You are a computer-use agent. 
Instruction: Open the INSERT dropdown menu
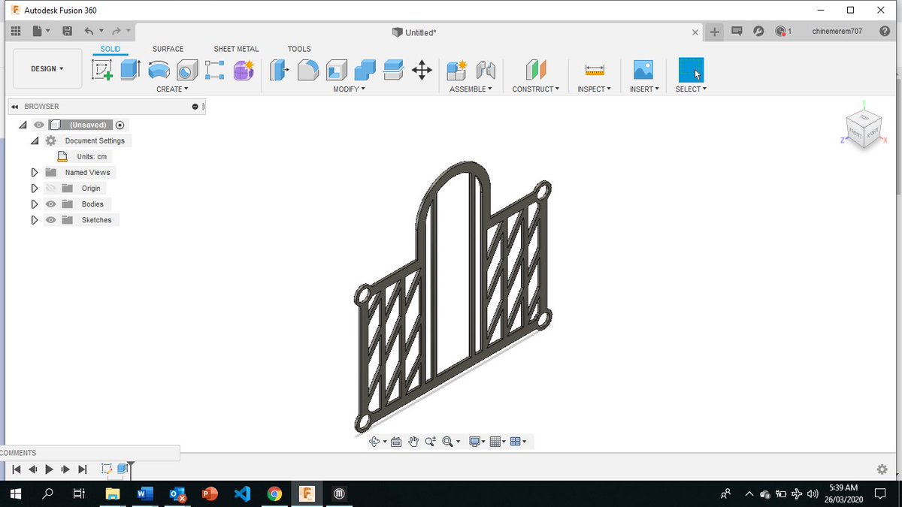tap(644, 89)
